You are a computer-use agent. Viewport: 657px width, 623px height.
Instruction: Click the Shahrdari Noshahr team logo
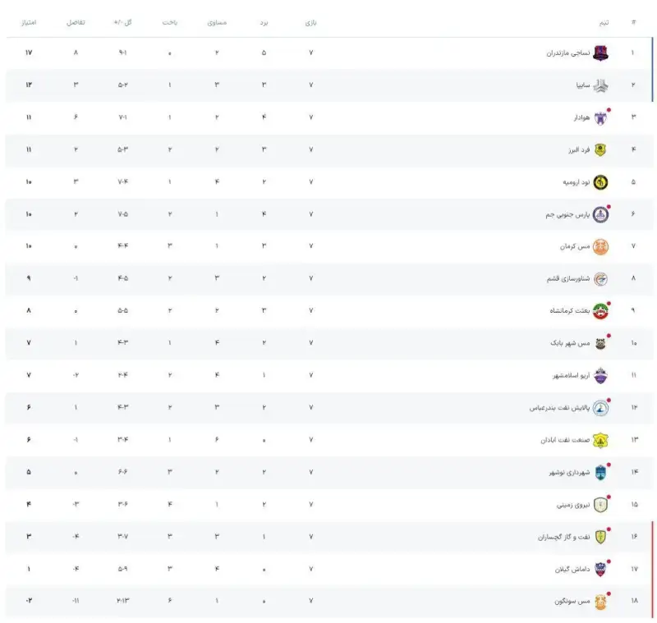click(601, 472)
